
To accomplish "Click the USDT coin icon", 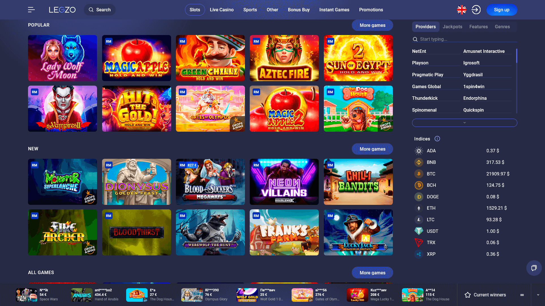I will (419, 231).
